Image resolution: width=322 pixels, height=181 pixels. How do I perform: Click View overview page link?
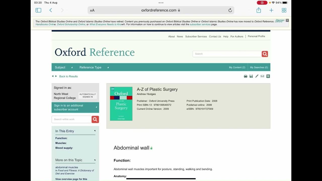(71, 179)
